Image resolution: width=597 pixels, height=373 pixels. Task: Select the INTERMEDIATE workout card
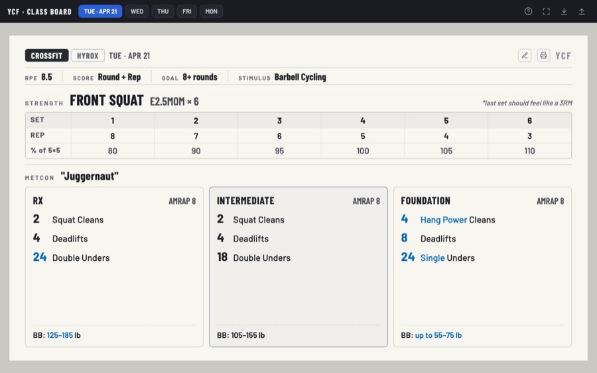pos(298,267)
